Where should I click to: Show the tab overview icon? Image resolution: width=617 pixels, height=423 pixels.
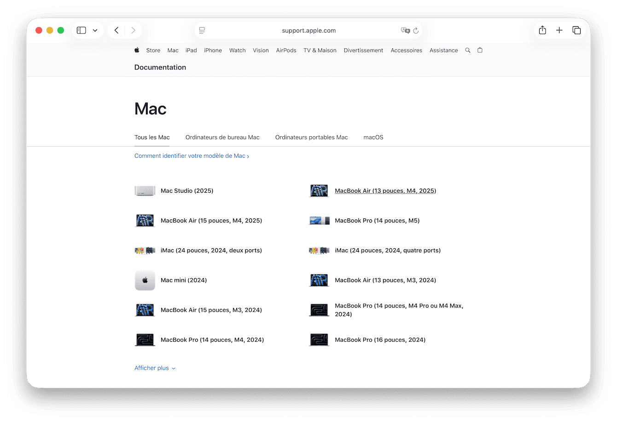pos(576,30)
